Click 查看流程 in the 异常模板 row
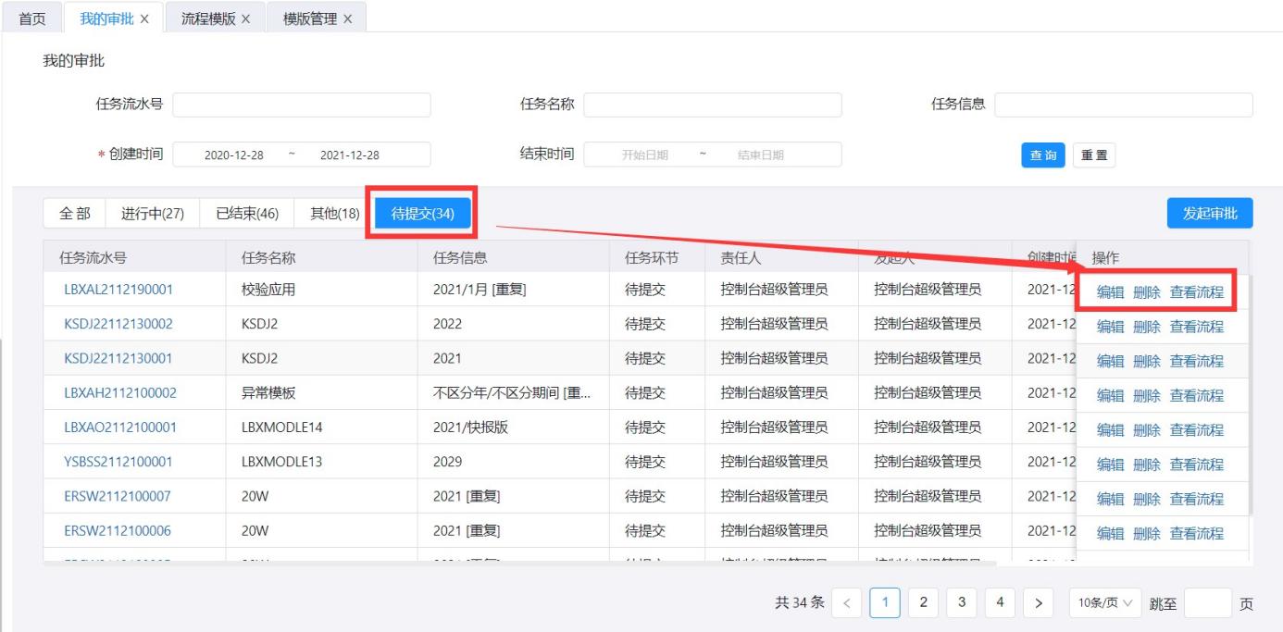Screen dimensions: 1283x632 (x=1196, y=396)
